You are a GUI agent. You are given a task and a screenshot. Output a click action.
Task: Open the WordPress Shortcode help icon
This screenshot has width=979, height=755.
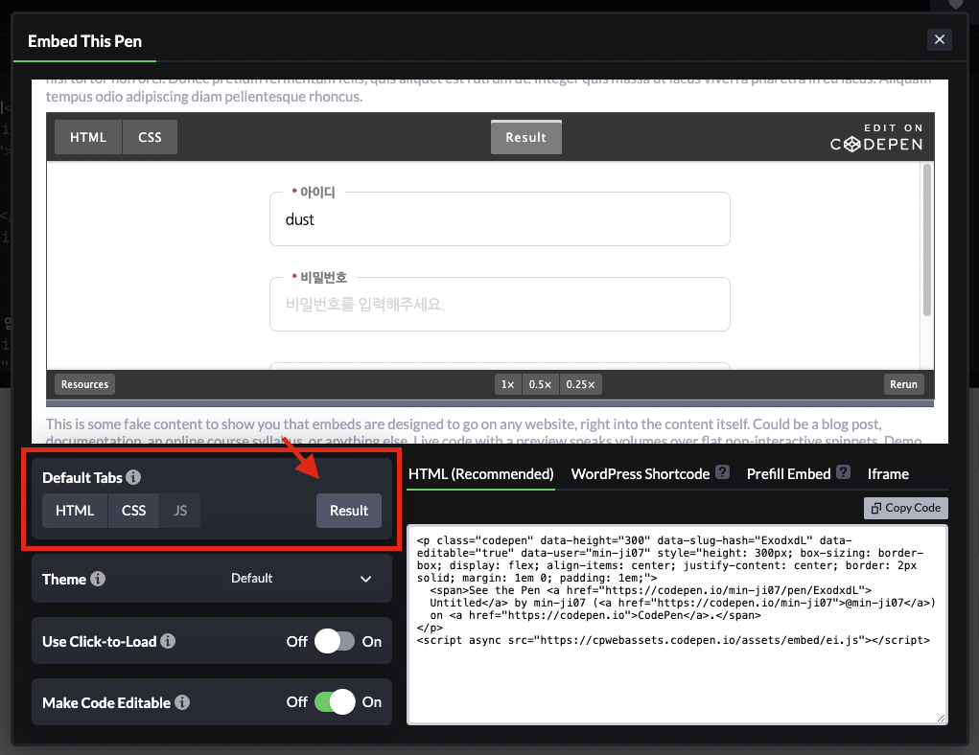[722, 472]
